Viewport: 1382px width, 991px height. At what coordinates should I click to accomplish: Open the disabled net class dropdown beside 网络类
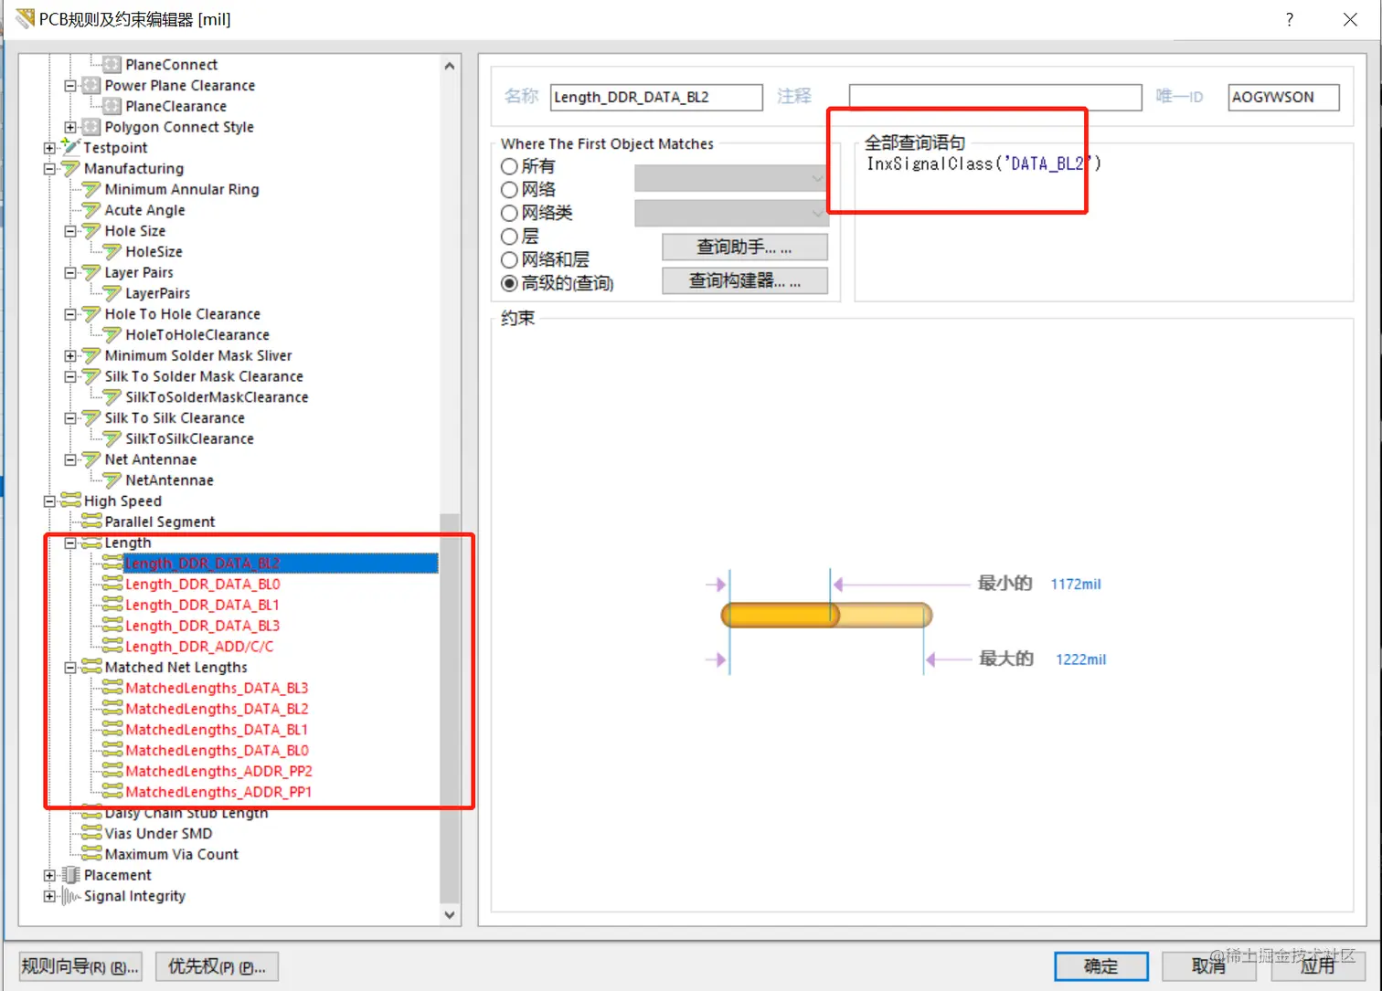(x=731, y=214)
